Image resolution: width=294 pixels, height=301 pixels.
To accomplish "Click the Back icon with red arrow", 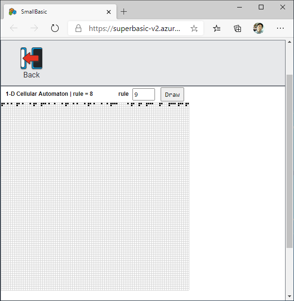I will (31, 58).
